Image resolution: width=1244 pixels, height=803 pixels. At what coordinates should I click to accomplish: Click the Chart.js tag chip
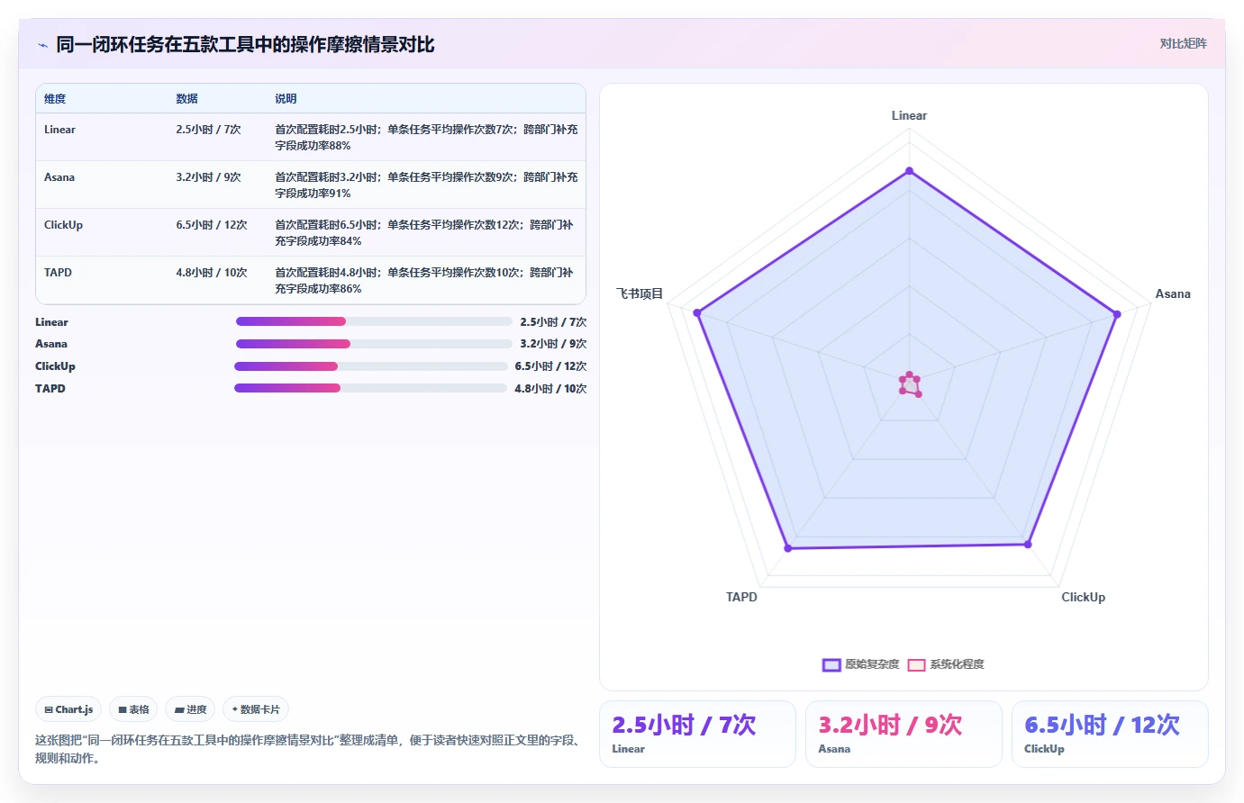click(68, 709)
